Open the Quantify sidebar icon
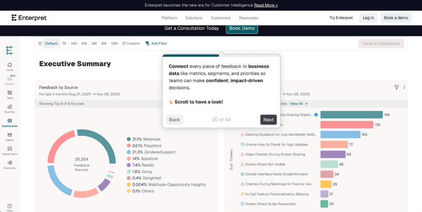Viewport: 422px width, 212px height. click(9, 107)
